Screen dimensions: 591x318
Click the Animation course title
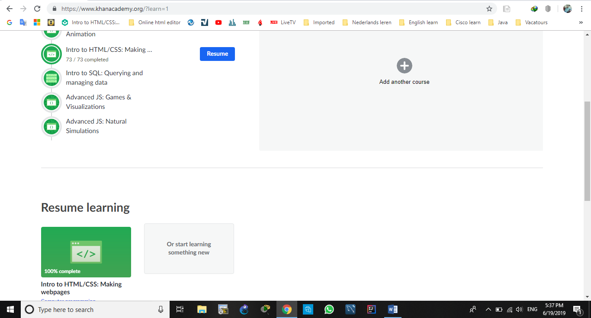[x=80, y=34]
